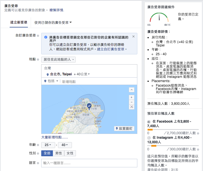Viewport: 203px width, 171px height.
Task: Open 居住在此地點的人 dropdown
Action: (58, 59)
